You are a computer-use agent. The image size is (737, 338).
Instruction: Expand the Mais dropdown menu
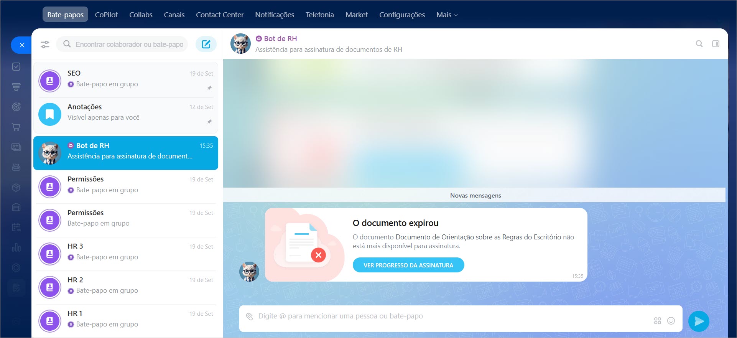point(447,15)
